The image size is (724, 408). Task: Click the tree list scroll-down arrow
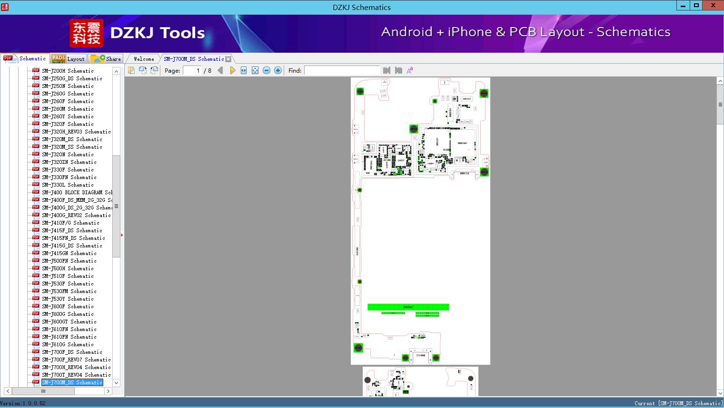[116, 383]
